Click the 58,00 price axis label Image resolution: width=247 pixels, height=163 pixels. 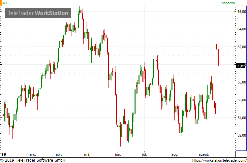[242, 82]
